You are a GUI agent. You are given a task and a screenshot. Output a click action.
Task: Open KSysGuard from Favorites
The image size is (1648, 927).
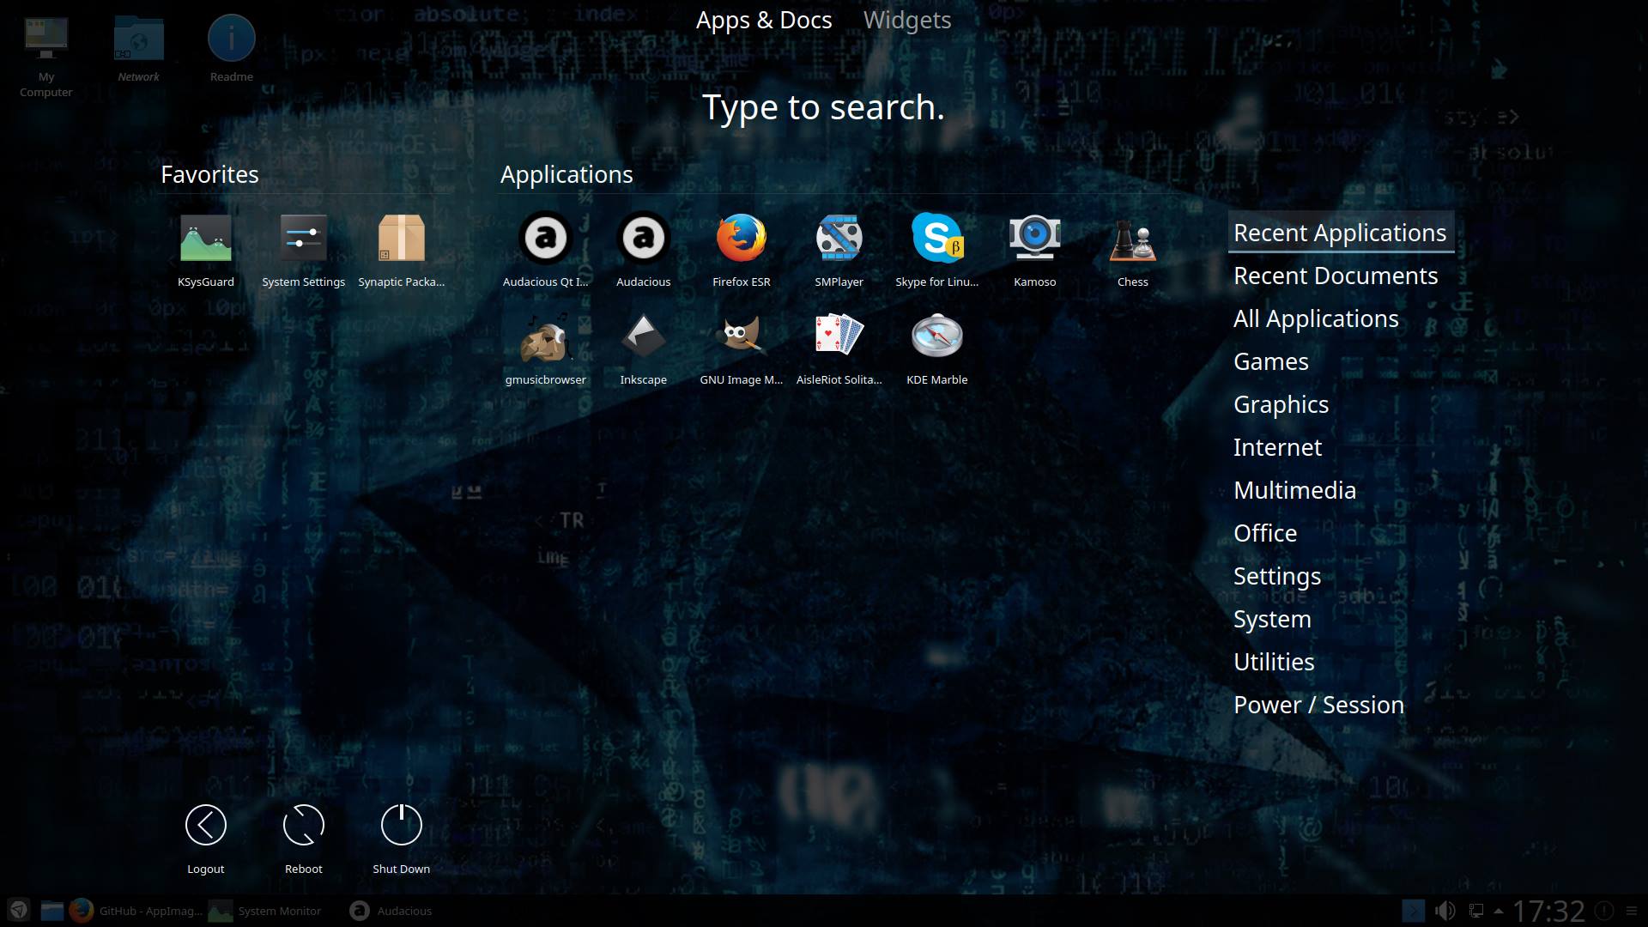[x=206, y=251]
